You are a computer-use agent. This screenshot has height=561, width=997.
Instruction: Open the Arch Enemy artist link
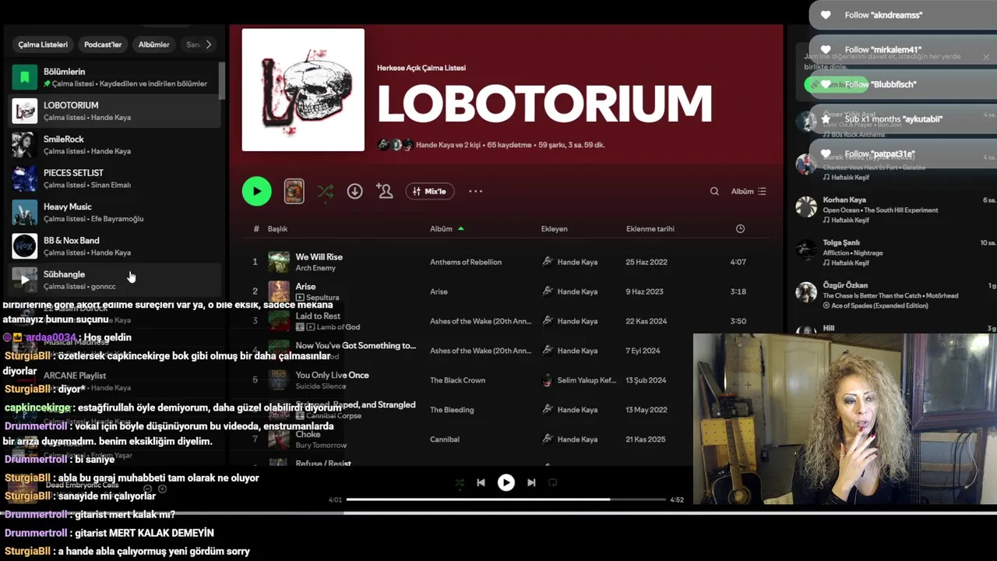(315, 268)
